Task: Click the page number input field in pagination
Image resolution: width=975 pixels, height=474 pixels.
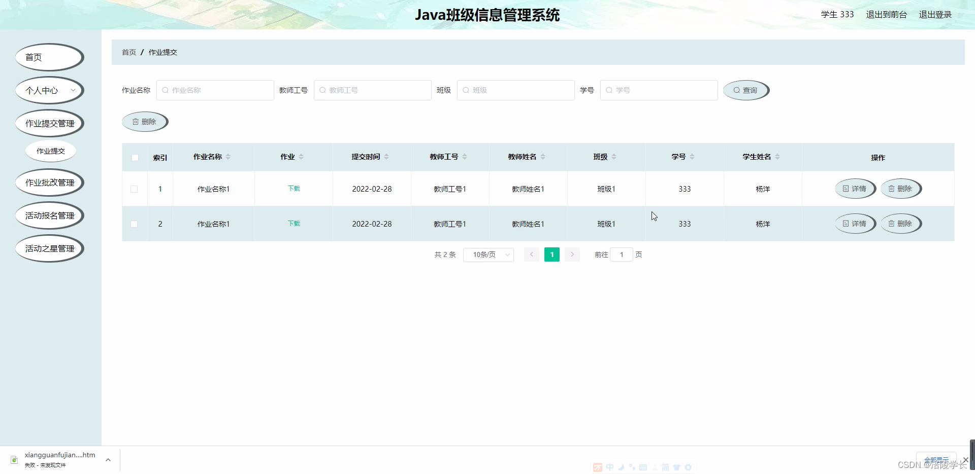Action: pos(622,254)
